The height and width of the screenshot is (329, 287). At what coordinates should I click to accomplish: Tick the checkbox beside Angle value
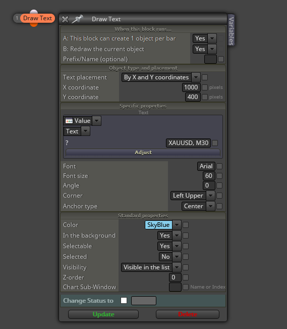[x=219, y=185]
